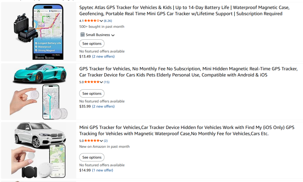Open the 8.2K reviews link
The image size is (303, 182).
108,21
